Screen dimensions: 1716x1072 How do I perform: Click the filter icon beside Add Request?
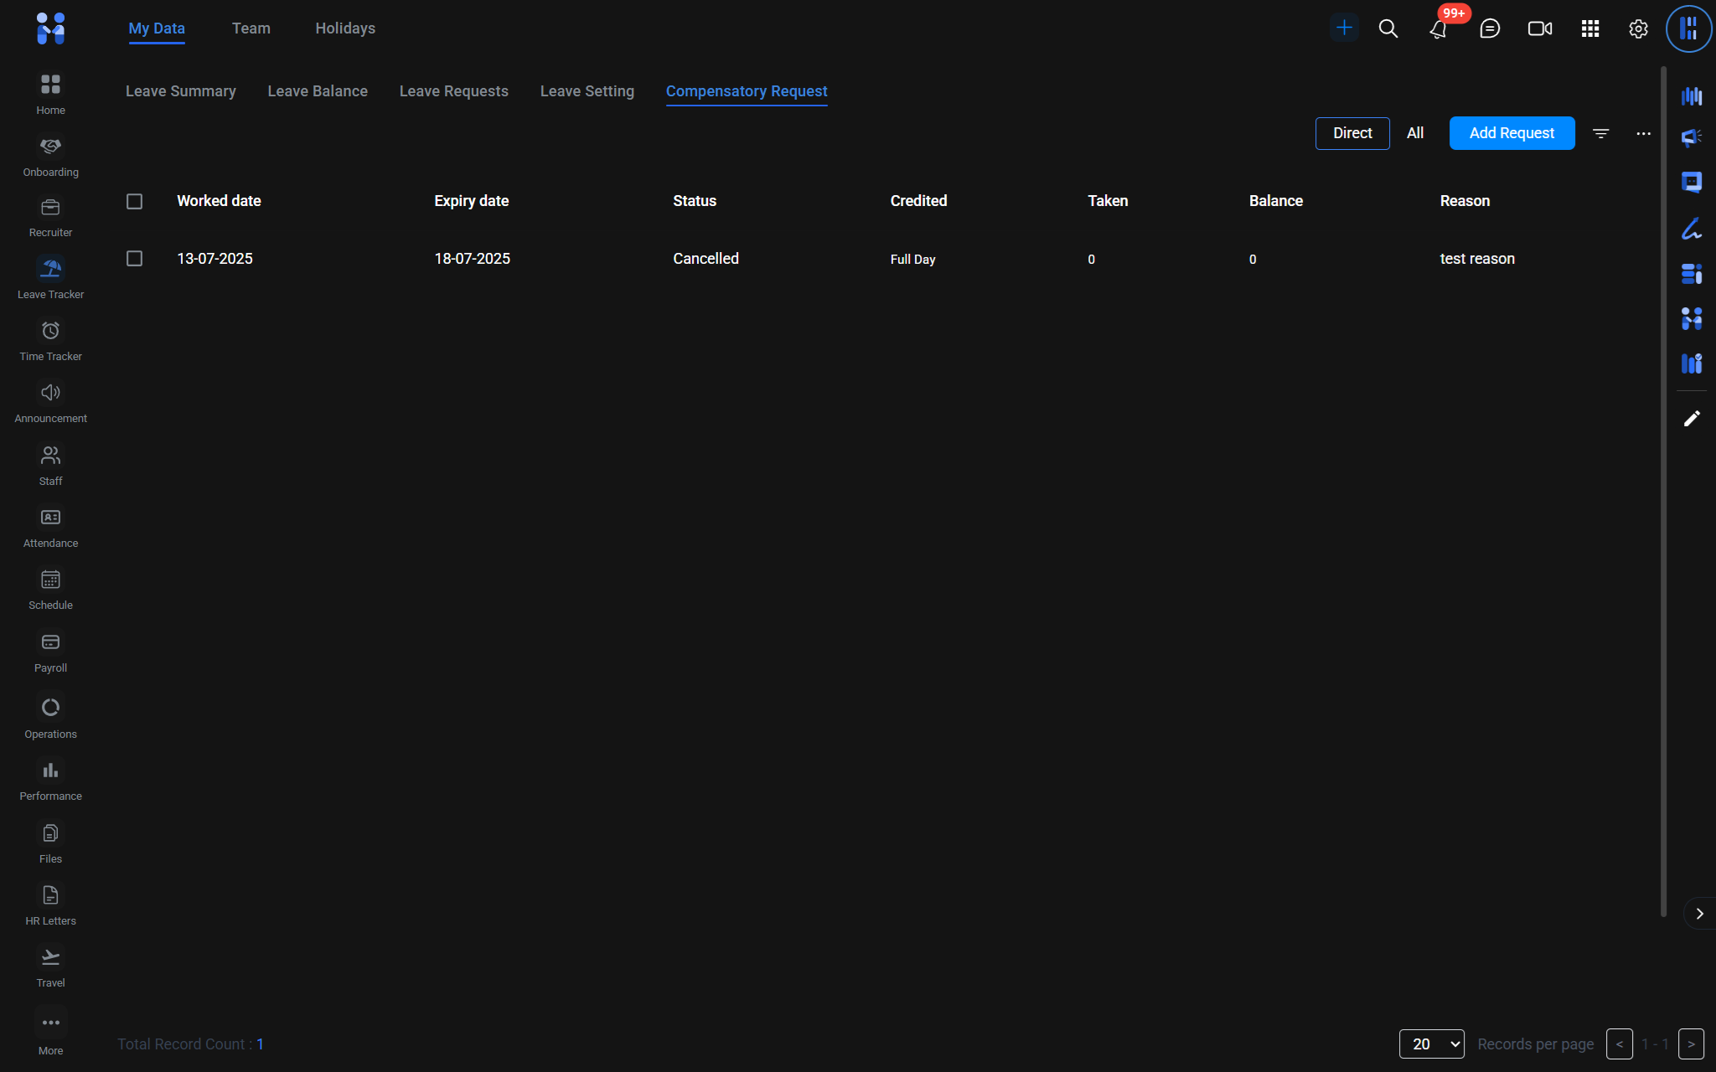pyautogui.click(x=1600, y=134)
